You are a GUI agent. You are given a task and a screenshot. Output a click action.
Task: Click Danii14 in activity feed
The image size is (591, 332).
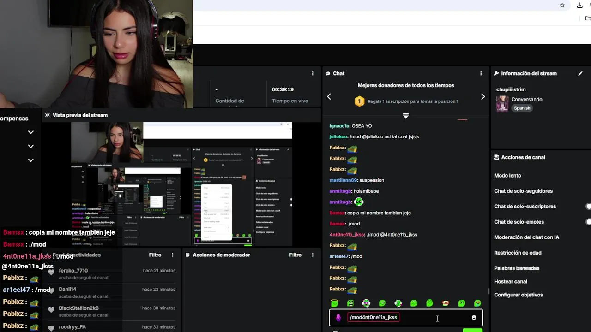coord(67,290)
